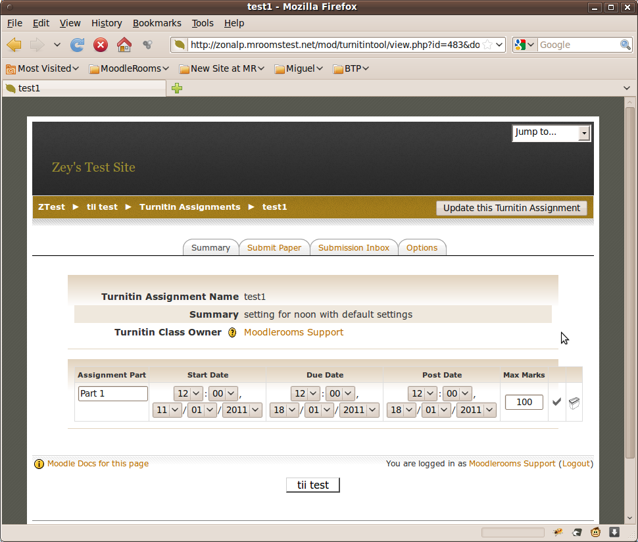Screen dimensions: 638x542
Task: Open the File menu
Action: 14,23
